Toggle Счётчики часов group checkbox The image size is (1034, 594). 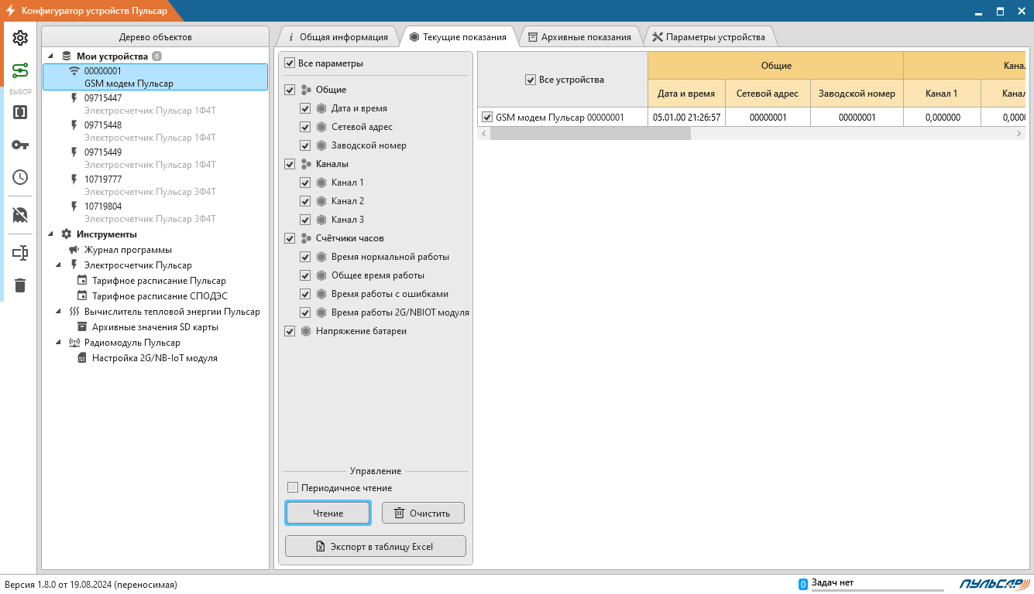290,238
